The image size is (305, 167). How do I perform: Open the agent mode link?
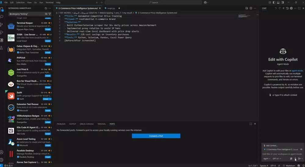297,71
